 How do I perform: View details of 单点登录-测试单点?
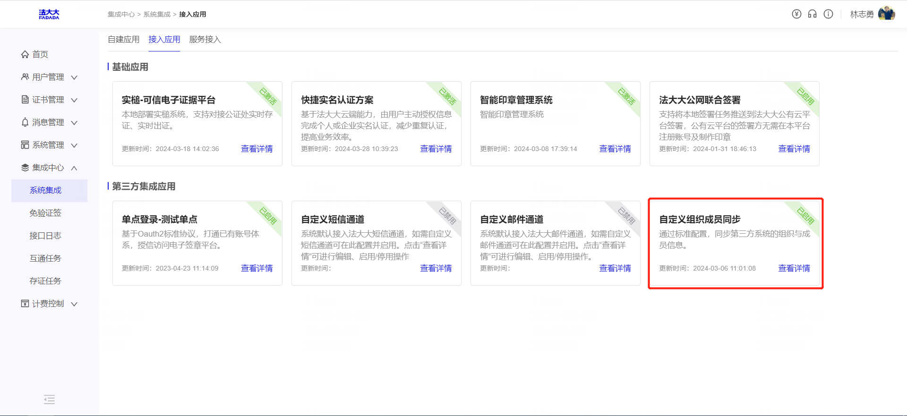257,268
